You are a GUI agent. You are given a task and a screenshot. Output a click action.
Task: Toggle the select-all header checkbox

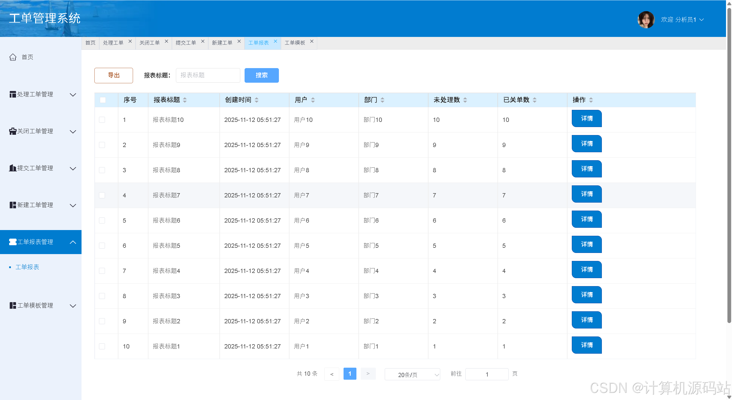[x=103, y=100]
